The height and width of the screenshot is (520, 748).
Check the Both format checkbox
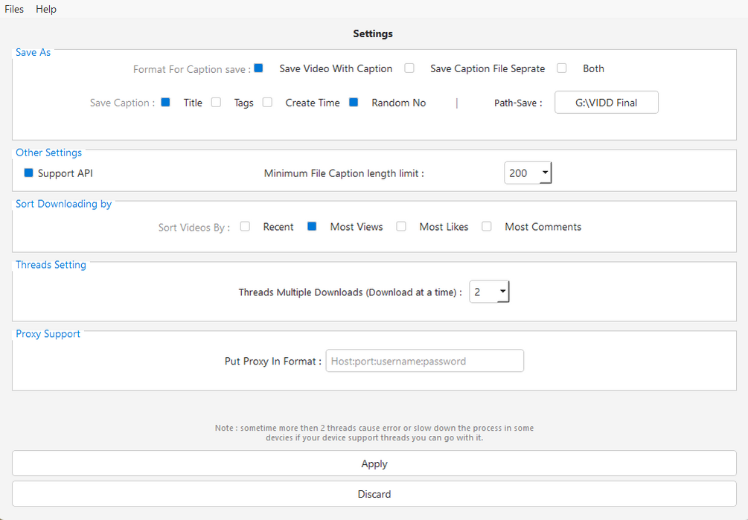[562, 68]
